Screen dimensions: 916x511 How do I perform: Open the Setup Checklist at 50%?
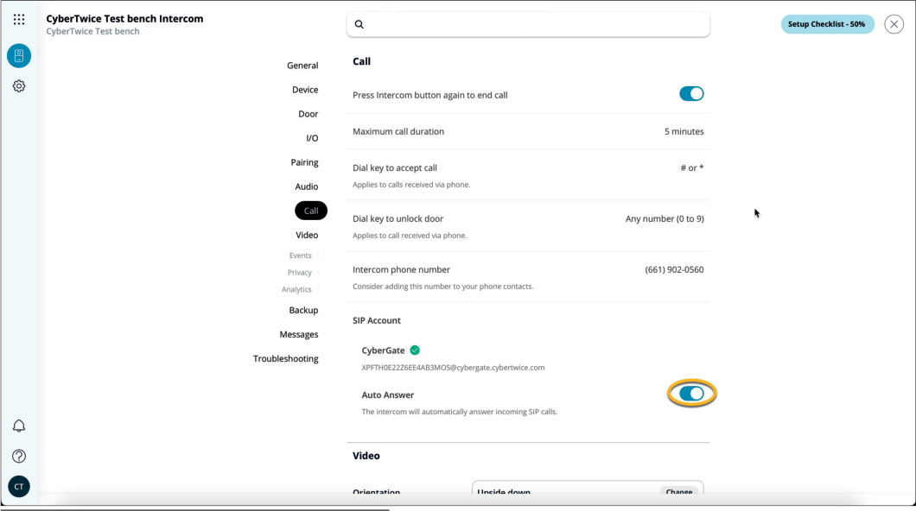[x=827, y=24]
